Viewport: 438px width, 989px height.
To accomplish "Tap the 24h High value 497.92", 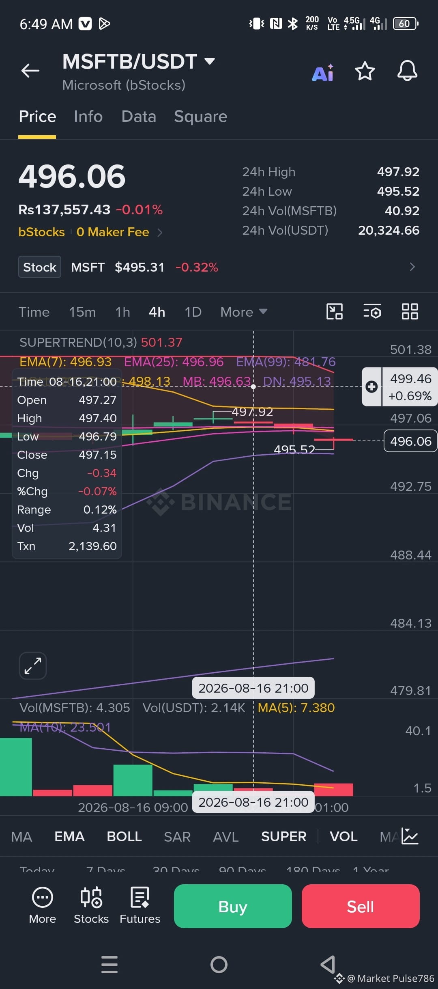I will tap(398, 172).
